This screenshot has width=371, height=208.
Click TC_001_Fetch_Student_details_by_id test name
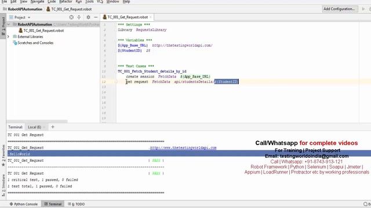click(152, 71)
